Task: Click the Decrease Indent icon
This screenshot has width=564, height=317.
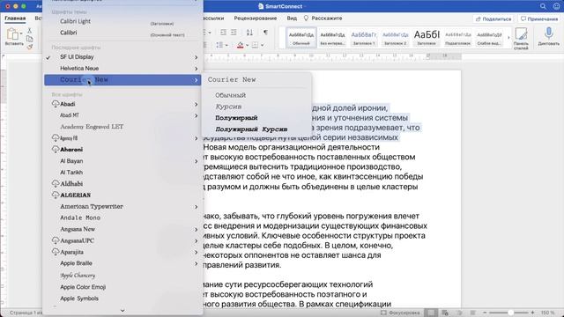Action: 223,33
